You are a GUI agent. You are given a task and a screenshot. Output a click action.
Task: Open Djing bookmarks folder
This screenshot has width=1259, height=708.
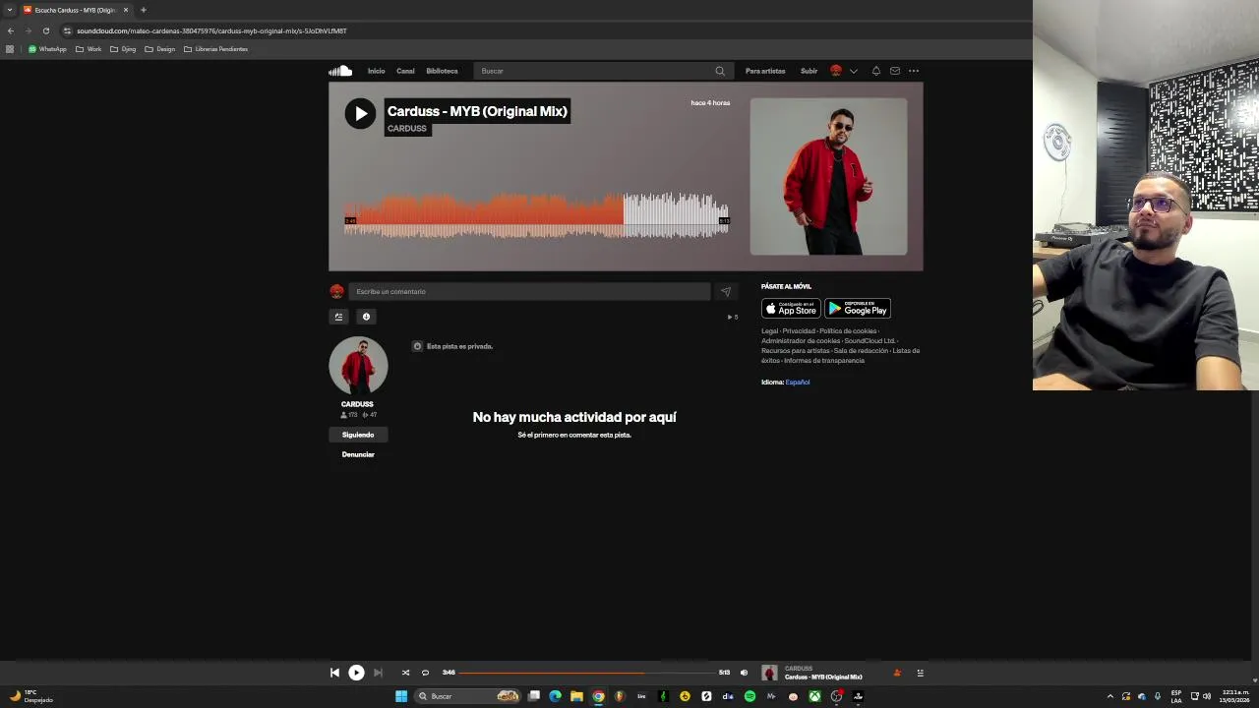[123, 49]
